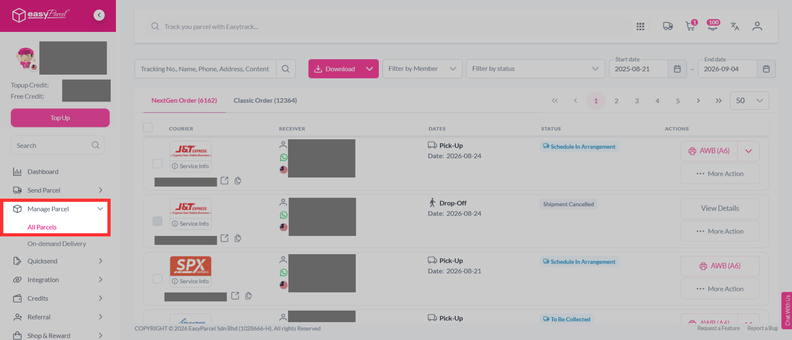
Task: Copy tracking number of SPX parcel
Action: tap(249, 296)
